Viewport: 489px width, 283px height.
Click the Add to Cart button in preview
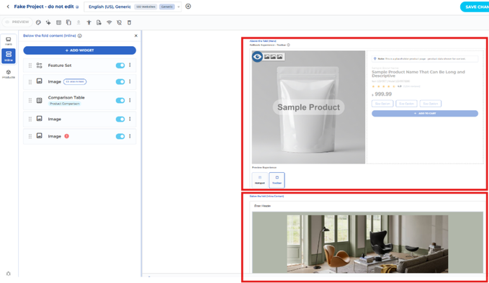tap(425, 114)
